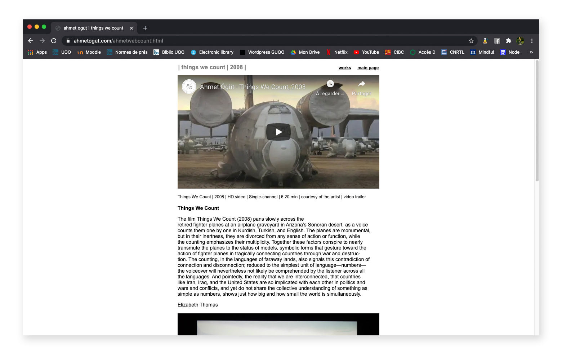Follow the main page link
This screenshot has width=562, height=357.
coord(368,68)
